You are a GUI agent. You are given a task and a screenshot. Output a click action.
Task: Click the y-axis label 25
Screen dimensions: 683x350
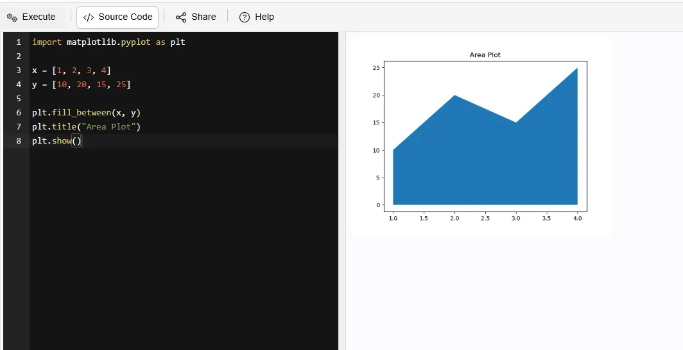[376, 68]
